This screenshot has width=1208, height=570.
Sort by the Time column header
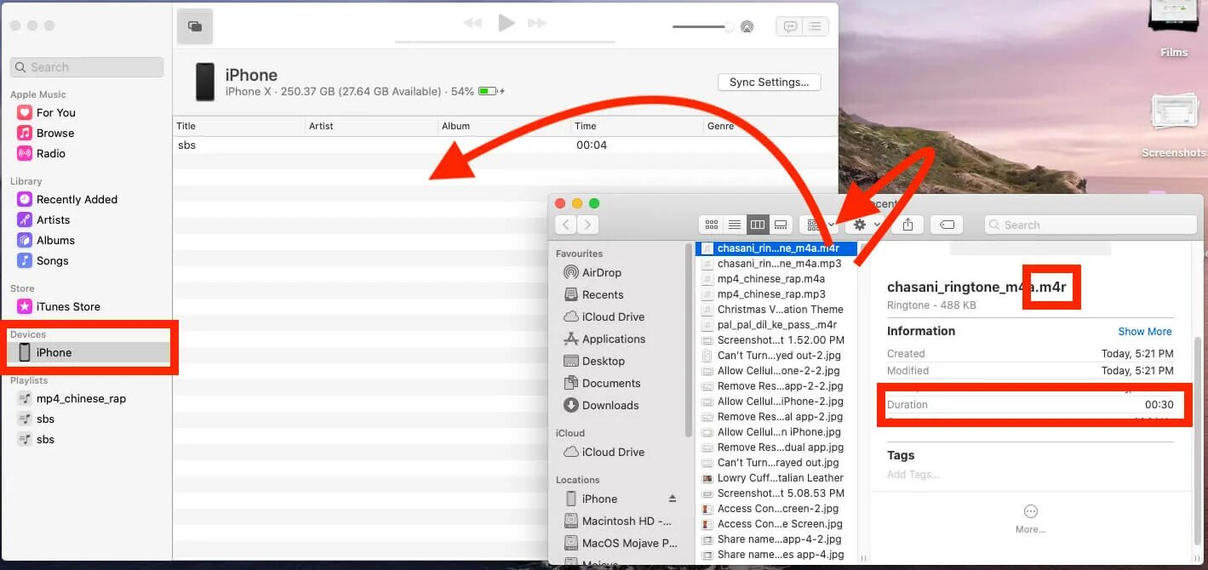[x=637, y=126]
